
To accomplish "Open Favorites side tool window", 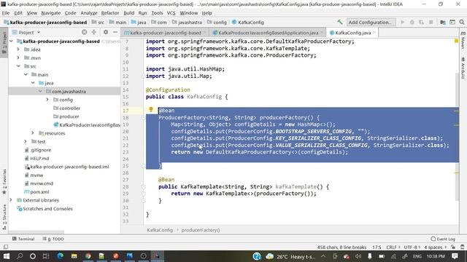I will (4, 182).
